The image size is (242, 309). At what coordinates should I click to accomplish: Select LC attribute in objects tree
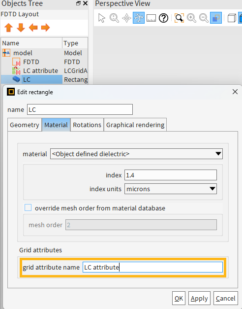[x=40, y=71]
